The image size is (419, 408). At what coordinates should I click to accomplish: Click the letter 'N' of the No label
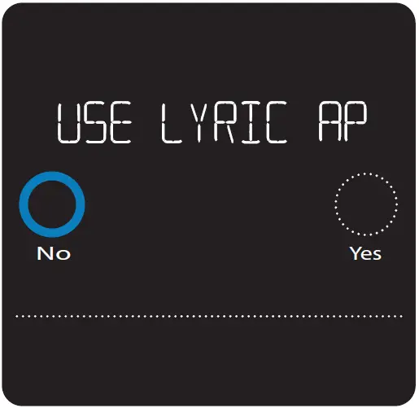click(44, 253)
